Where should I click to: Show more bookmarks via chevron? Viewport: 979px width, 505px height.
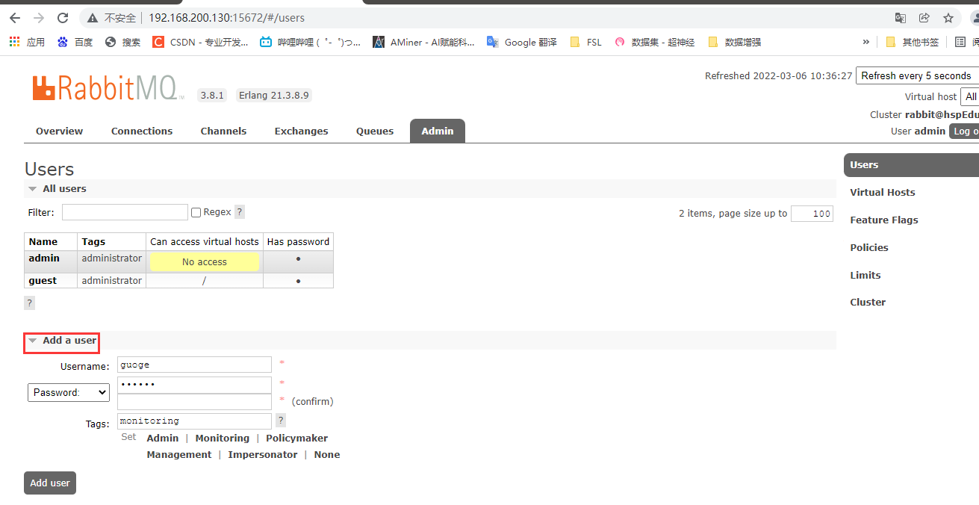point(866,42)
